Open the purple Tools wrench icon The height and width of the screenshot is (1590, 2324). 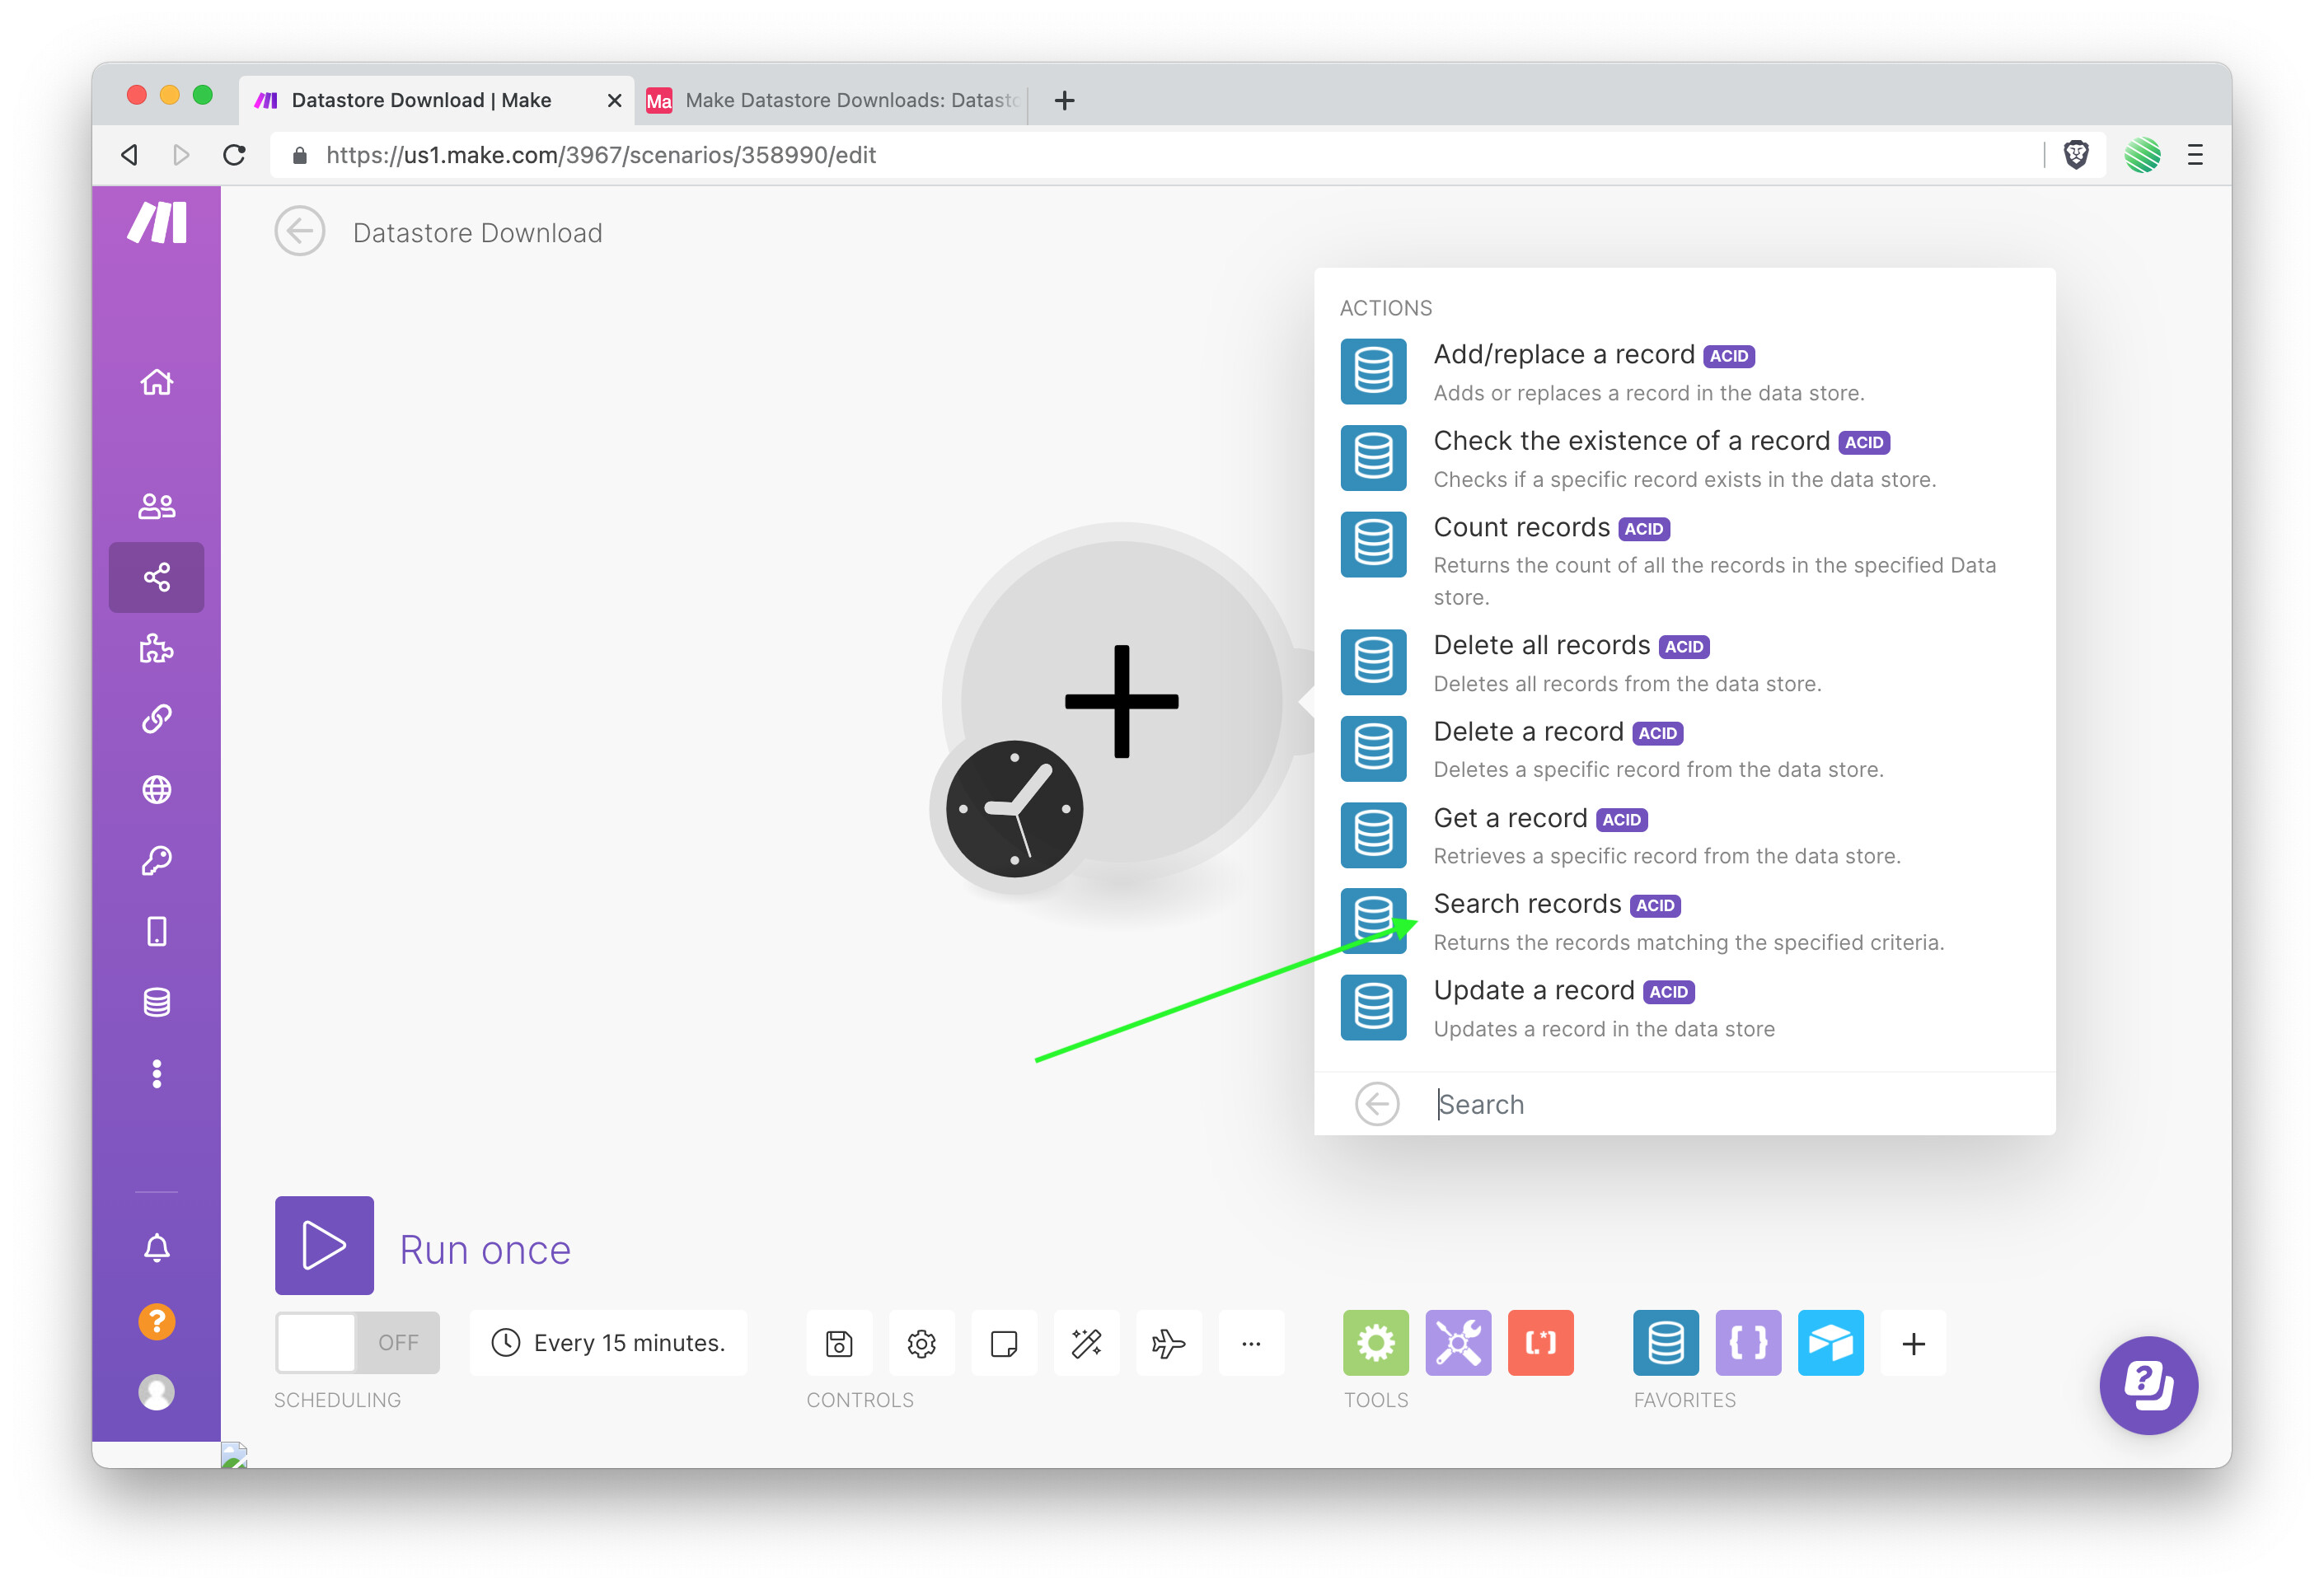coord(1457,1342)
